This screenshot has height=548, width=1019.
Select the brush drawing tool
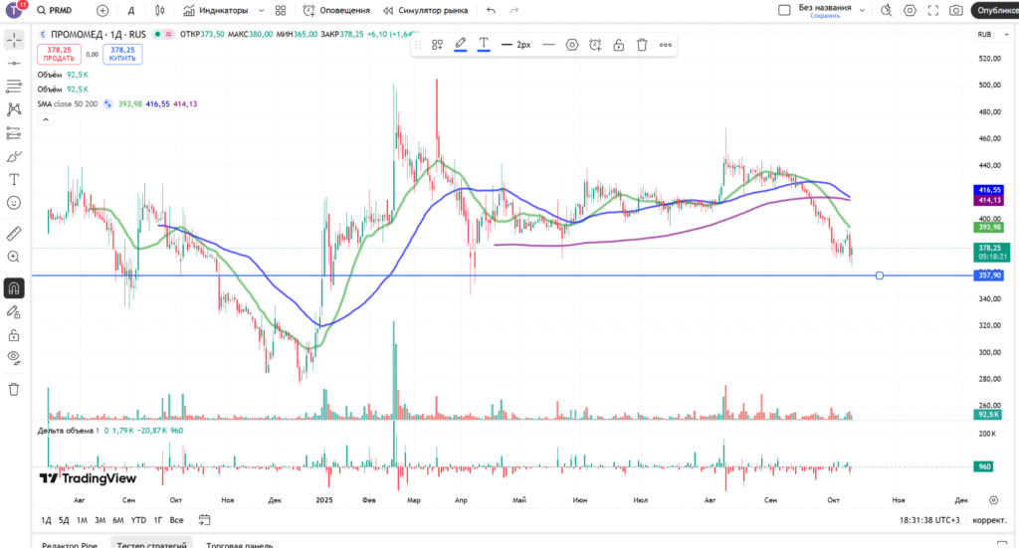click(14, 156)
